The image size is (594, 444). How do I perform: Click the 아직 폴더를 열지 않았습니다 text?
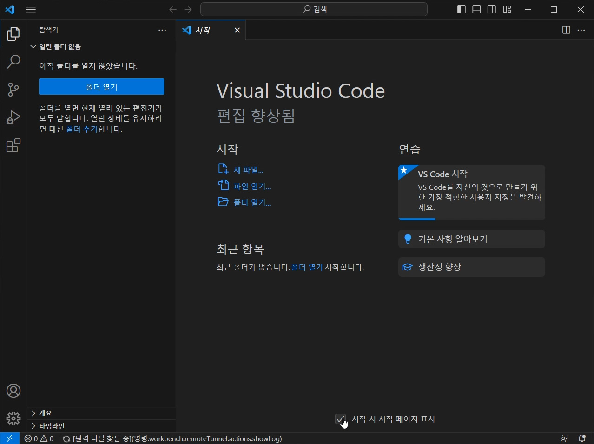pyautogui.click(x=88, y=66)
